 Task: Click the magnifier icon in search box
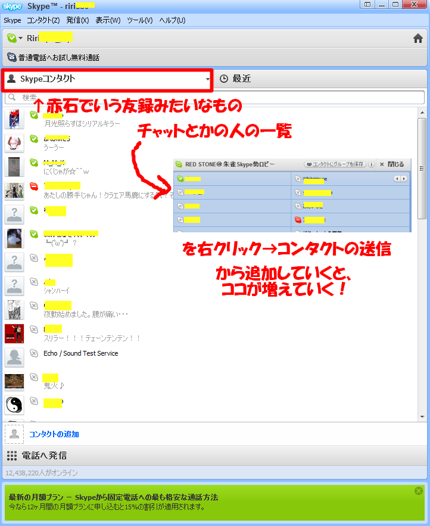pos(12,97)
